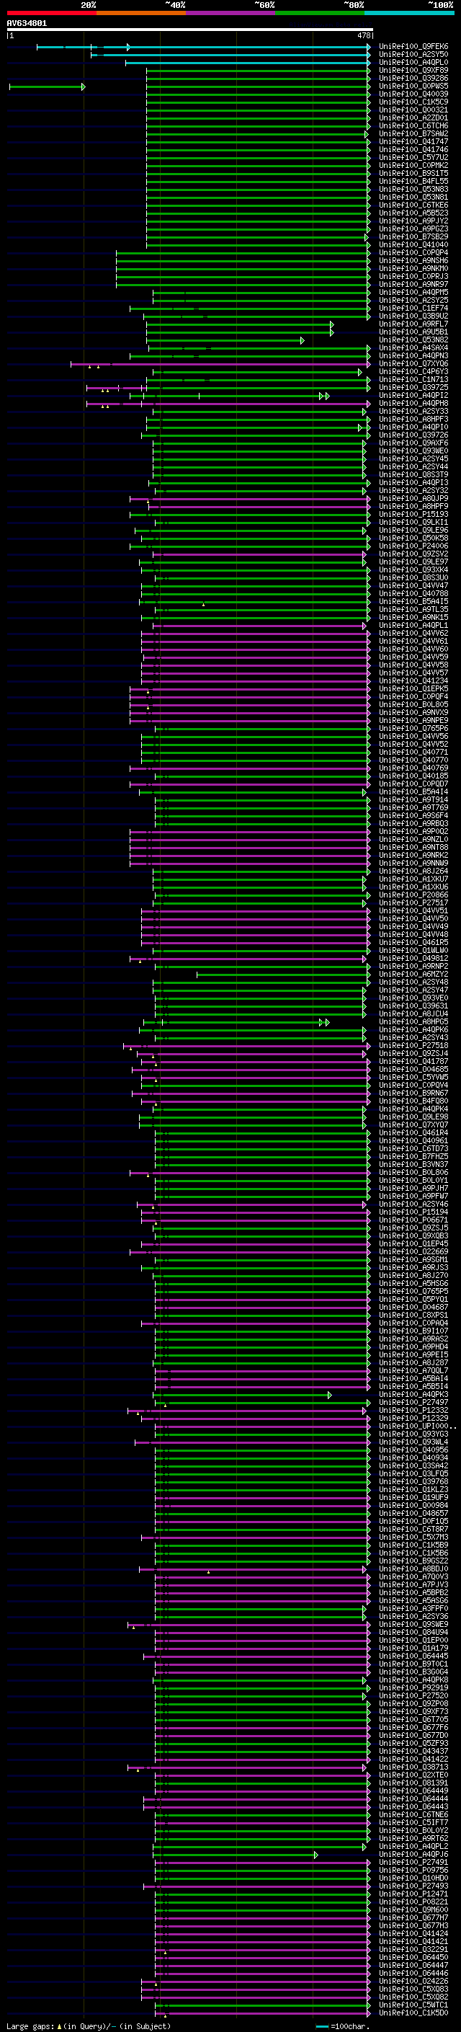Select hit UniRef100_C1N713
Screen dimensions: 461x2032
[x=413, y=379]
